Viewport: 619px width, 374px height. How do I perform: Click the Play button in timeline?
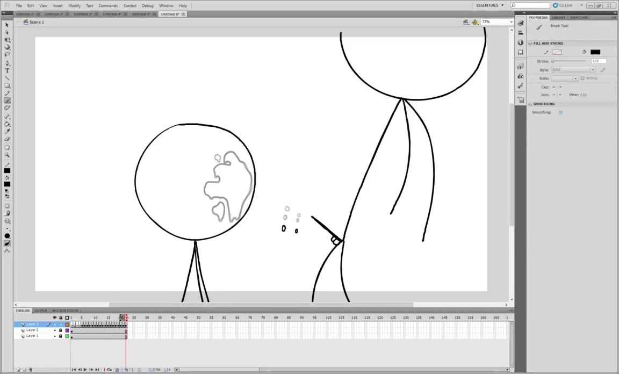pos(85,370)
